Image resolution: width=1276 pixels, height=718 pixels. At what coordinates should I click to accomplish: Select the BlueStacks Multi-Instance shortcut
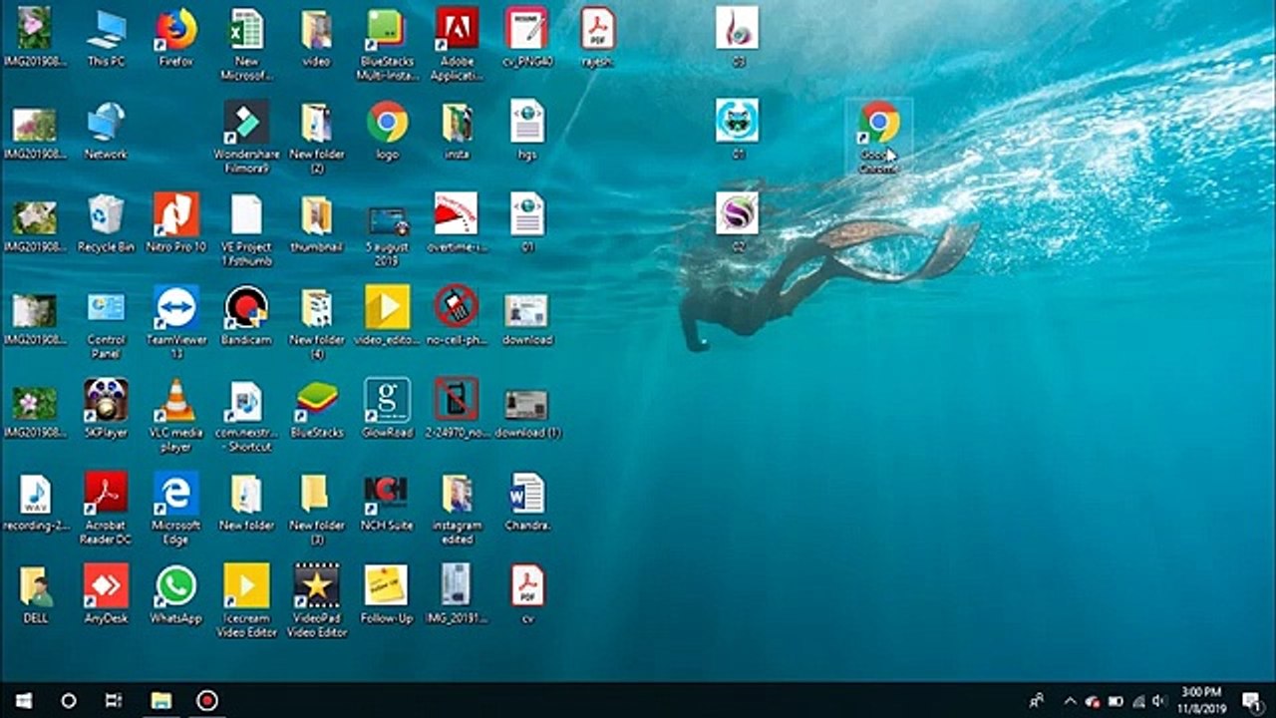387,45
